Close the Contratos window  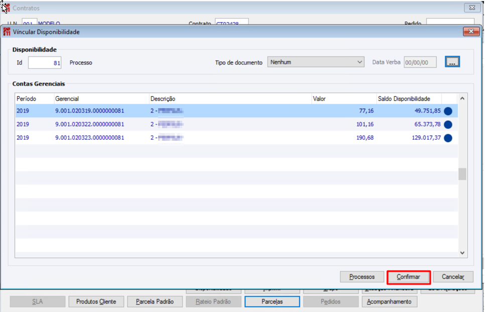472,8
